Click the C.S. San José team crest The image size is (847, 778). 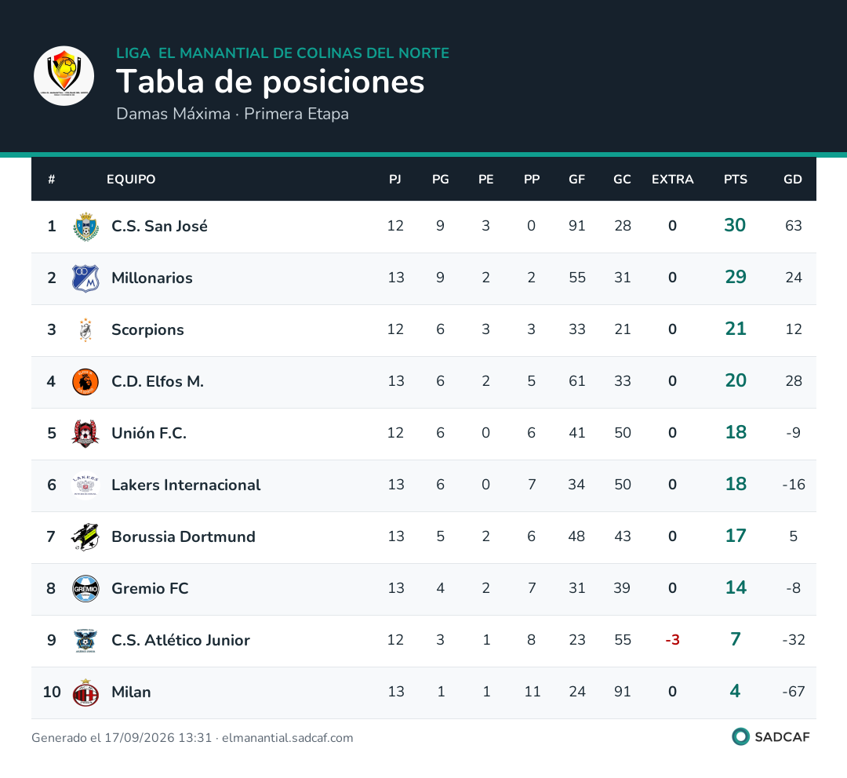pyautogui.click(x=85, y=227)
